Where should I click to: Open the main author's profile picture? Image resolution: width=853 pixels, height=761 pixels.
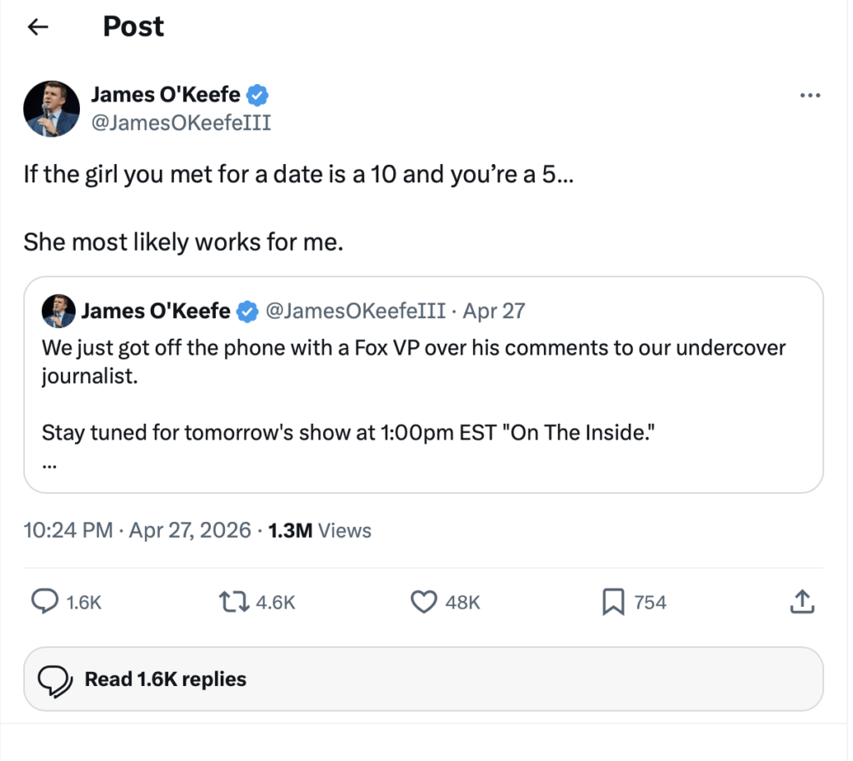[x=52, y=109]
